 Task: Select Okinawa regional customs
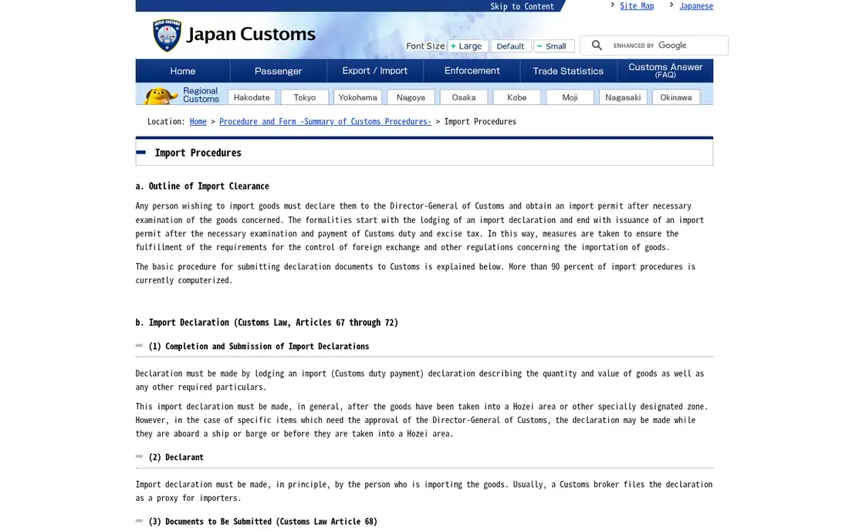676,97
